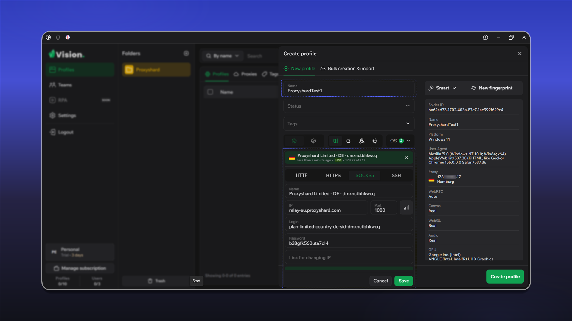Close the Create profile panel
This screenshot has width=572, height=321.
click(x=520, y=53)
